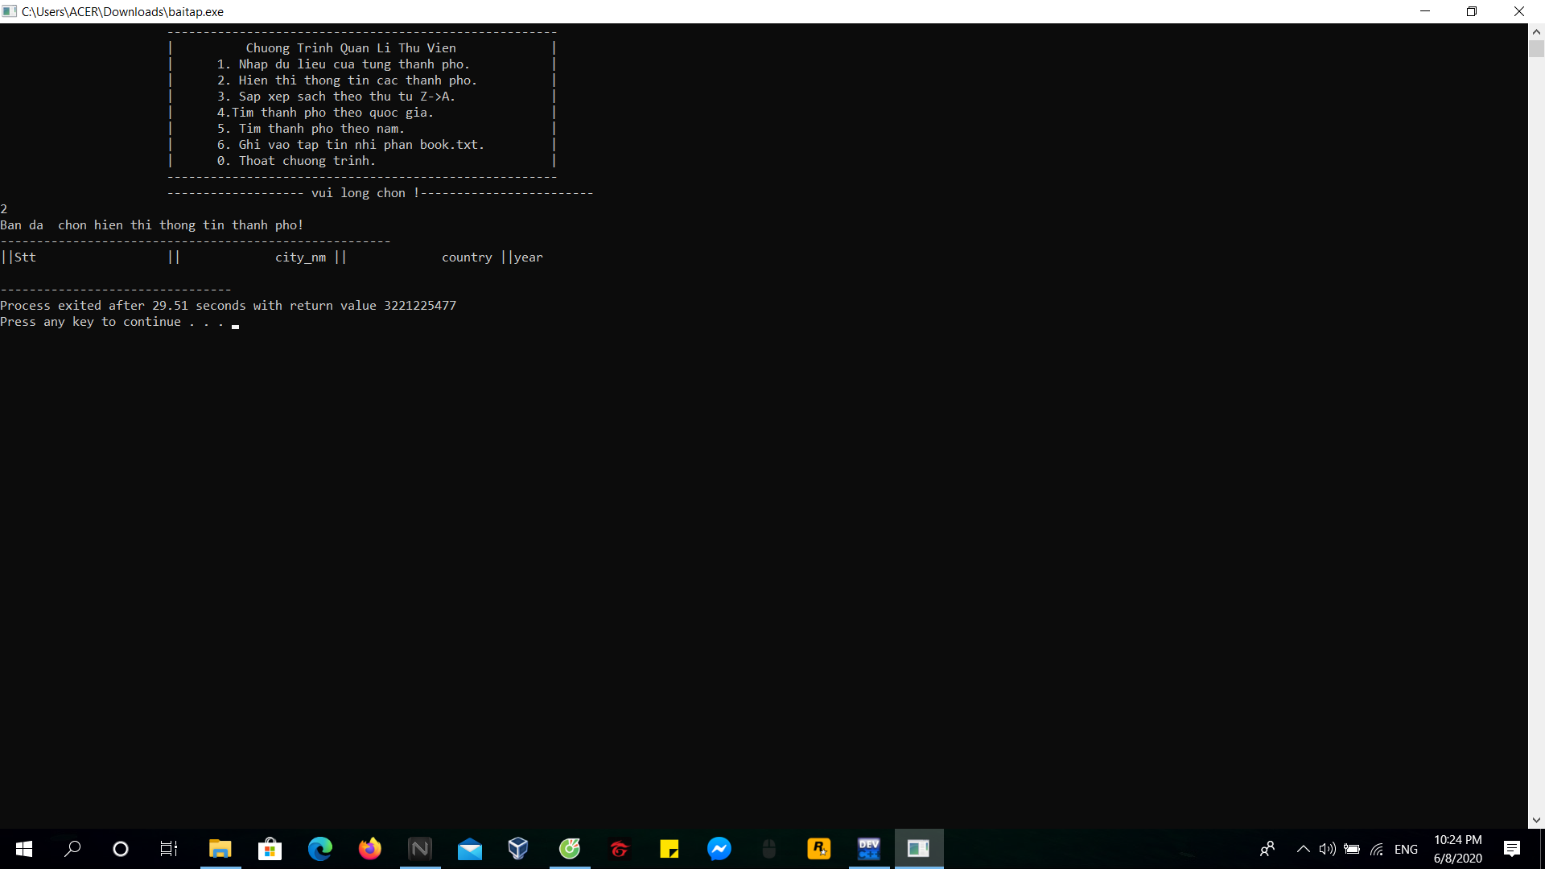This screenshot has width=1545, height=869.
Task: Open VirtualBox cube icon in taskbar
Action: [x=518, y=849]
